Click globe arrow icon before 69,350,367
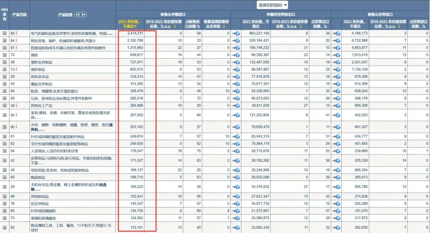 (x=236, y=55)
